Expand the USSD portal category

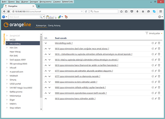click(x=7, y=84)
